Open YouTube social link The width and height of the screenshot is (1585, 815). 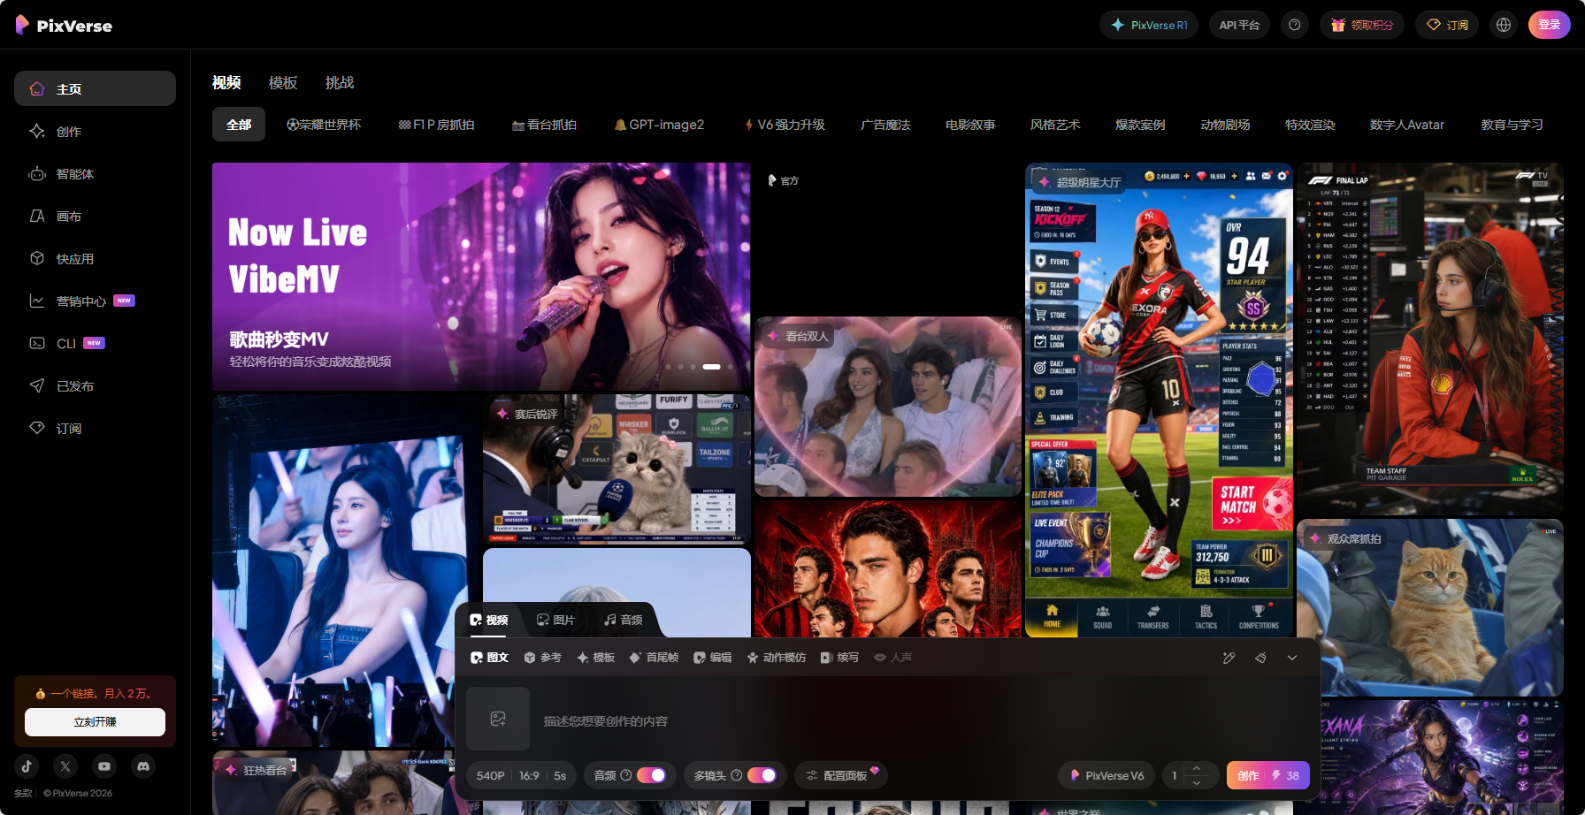104,766
